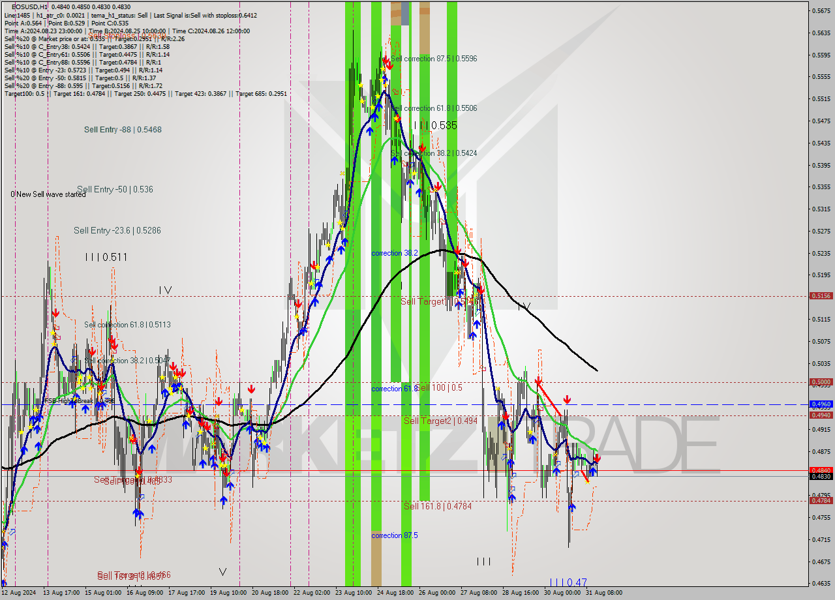
Task: Click the '24 Aug 18:00' time label
Action: click(x=397, y=593)
